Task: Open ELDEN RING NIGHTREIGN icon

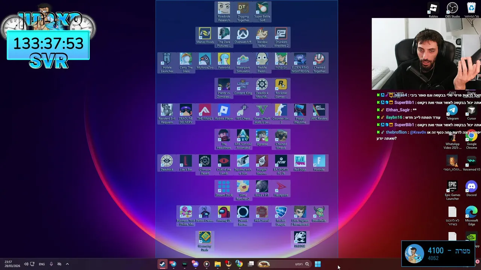Action: click(300, 63)
